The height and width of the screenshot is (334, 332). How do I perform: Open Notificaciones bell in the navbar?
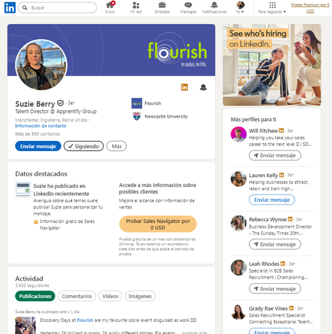click(214, 7)
